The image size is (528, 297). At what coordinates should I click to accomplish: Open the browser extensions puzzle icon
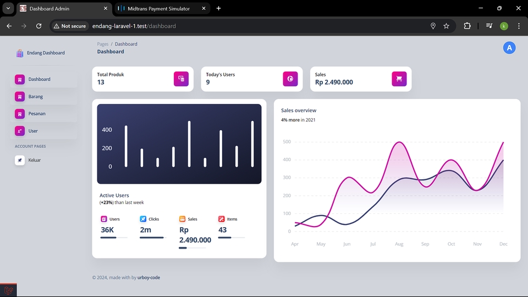(467, 26)
